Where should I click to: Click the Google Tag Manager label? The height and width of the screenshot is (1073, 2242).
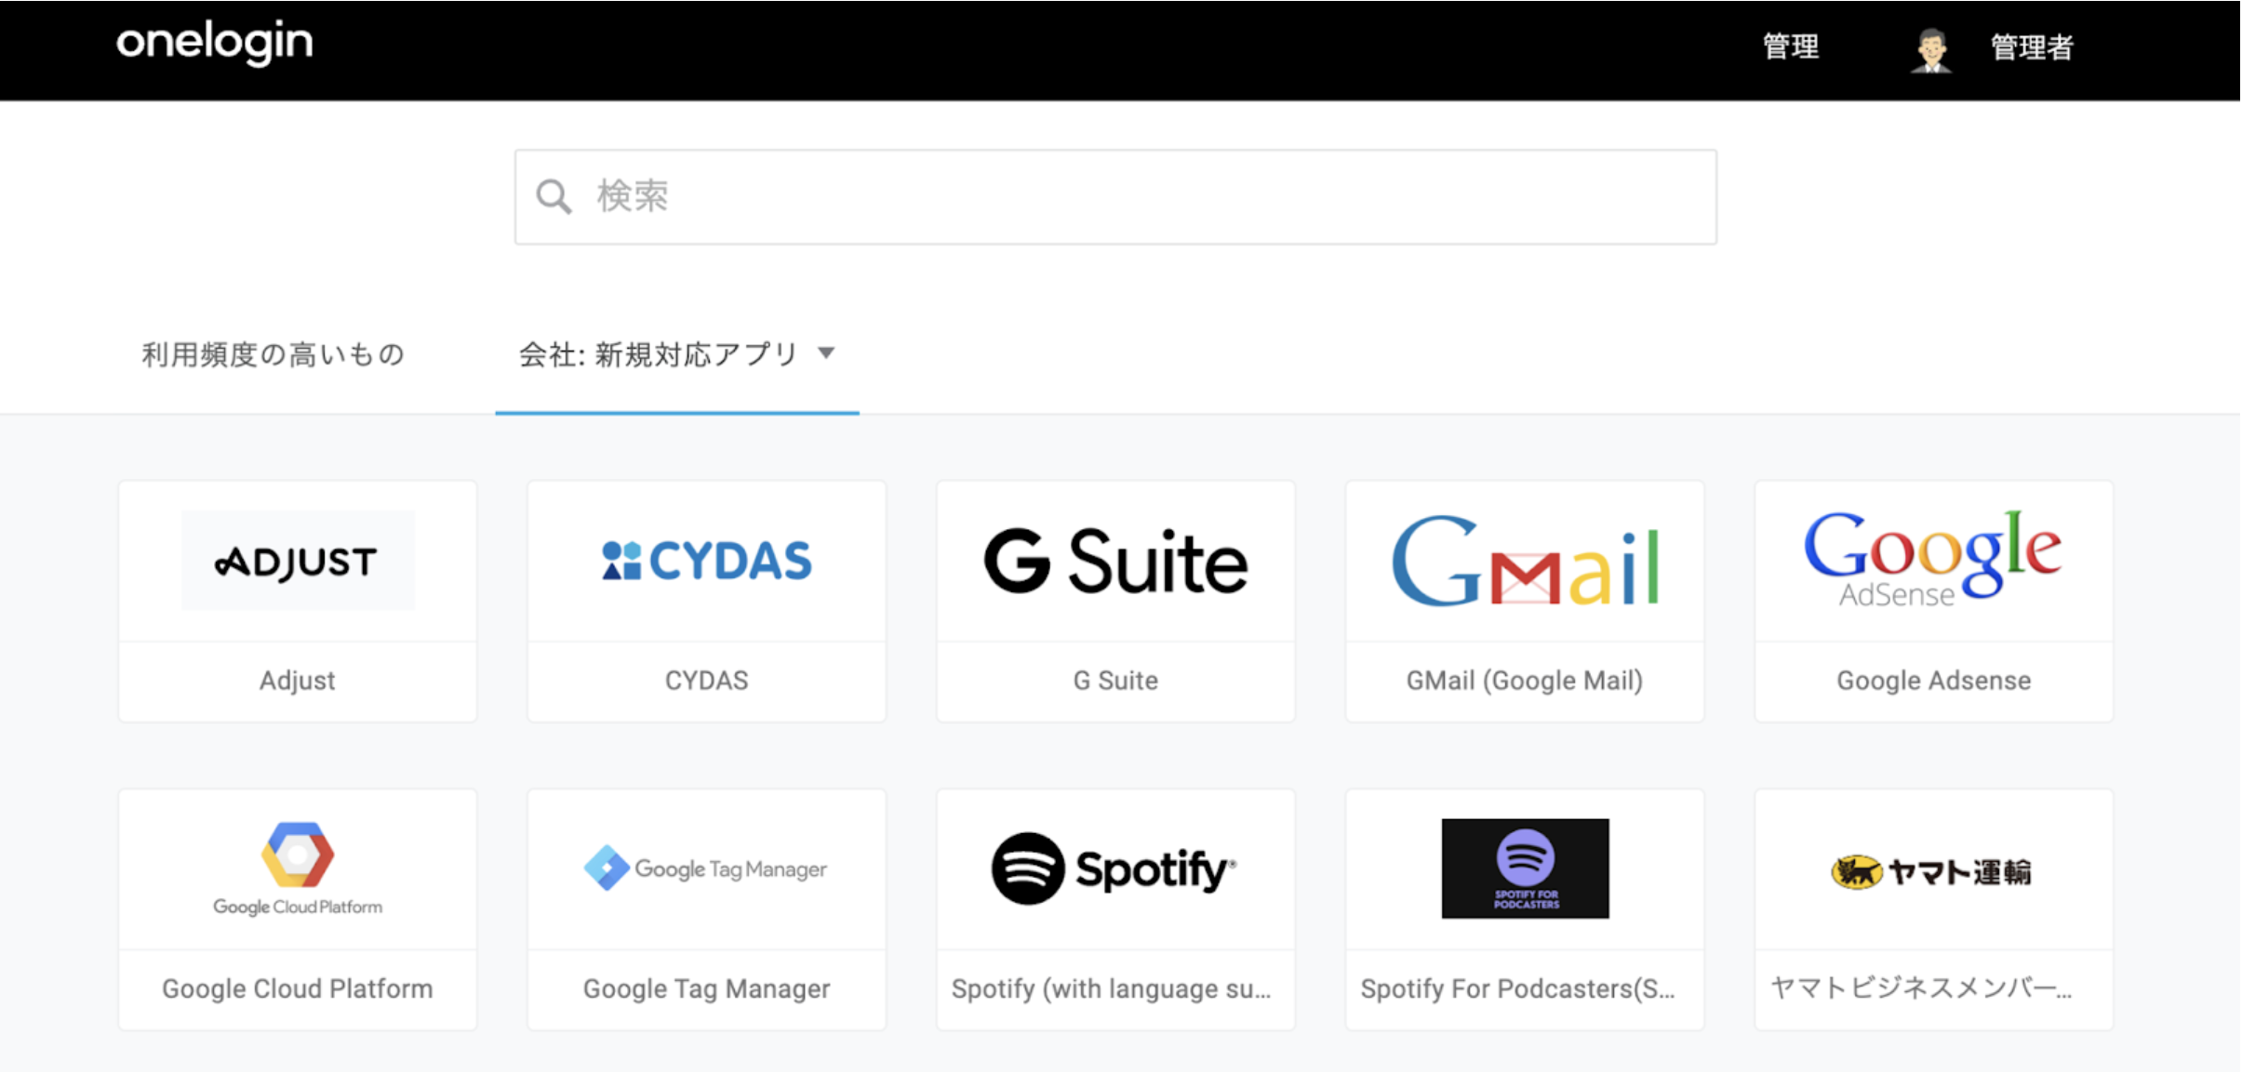(707, 988)
